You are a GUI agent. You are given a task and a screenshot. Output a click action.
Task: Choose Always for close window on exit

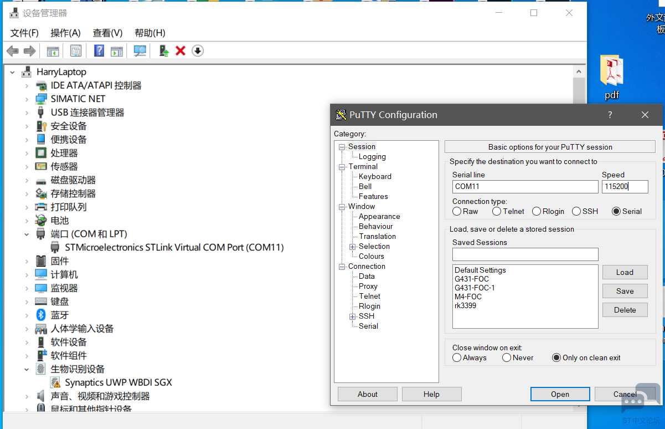coord(457,357)
